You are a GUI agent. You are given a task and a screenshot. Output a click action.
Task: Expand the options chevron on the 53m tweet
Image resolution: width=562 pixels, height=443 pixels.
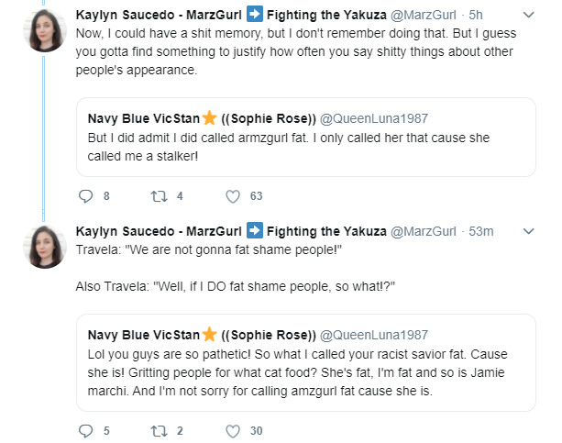click(x=529, y=231)
